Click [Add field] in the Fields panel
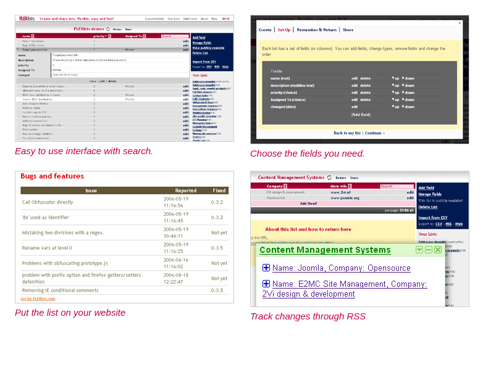This screenshot has height=370, width=483. tap(361, 115)
